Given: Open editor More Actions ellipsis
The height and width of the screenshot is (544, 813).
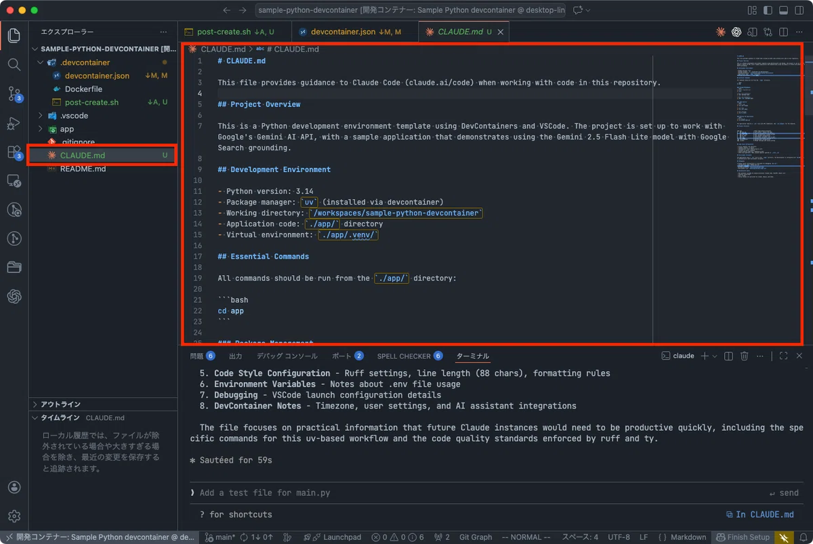Looking at the screenshot, I should point(799,32).
